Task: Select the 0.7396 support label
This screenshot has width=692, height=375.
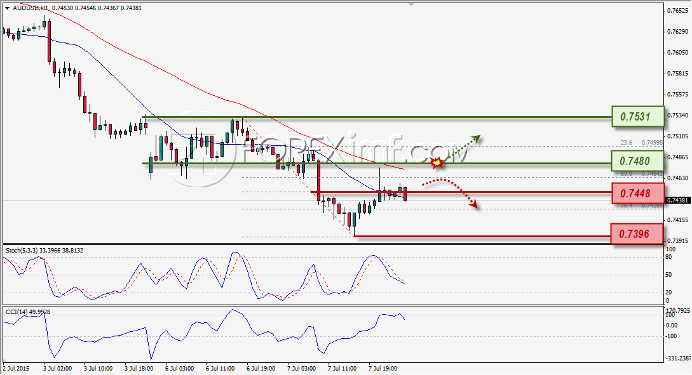Action: point(637,234)
